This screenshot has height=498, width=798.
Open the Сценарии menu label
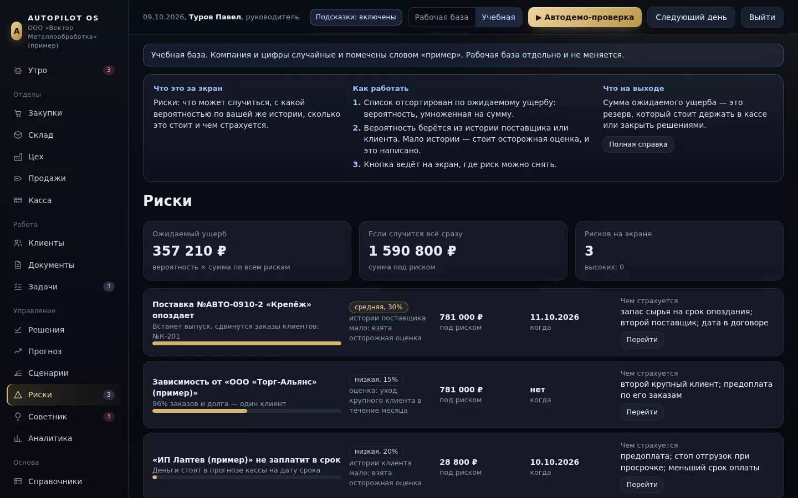click(48, 373)
